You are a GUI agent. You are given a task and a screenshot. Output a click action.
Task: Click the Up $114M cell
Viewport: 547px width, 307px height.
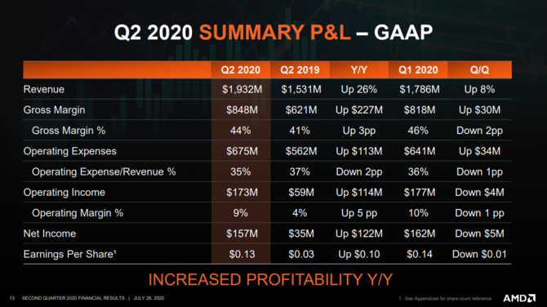point(359,193)
